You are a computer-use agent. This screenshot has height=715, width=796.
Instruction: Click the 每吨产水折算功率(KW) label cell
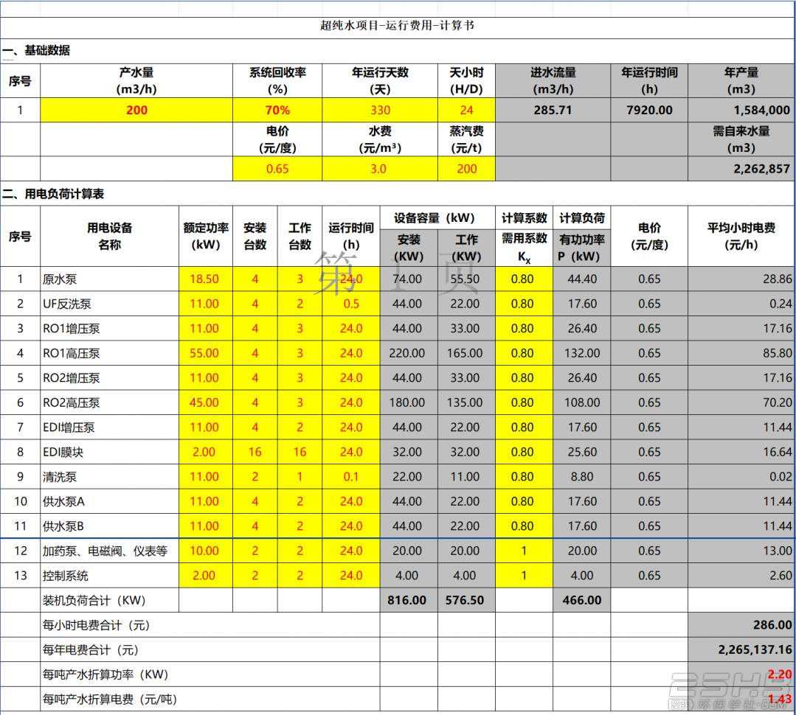pos(210,674)
